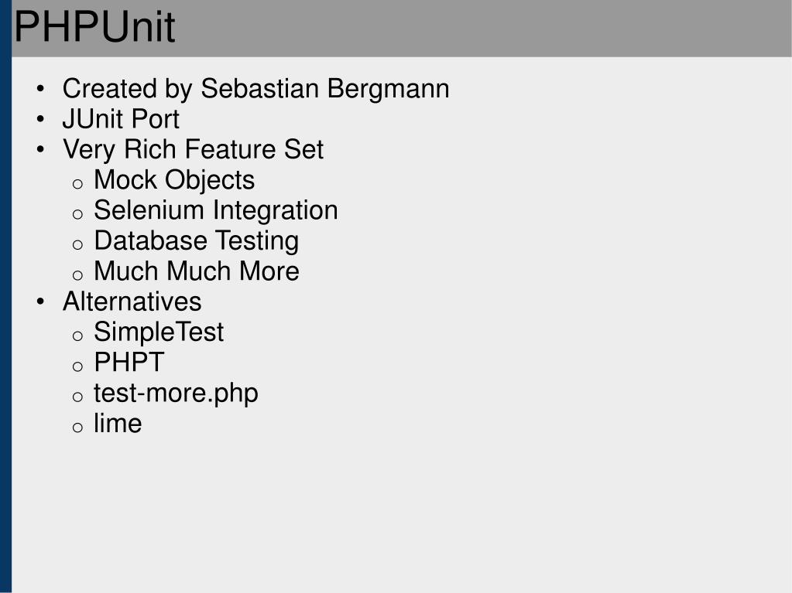Click the bullet dot before 'JUnit Port'
This screenshot has height=593, width=792.
tap(40, 120)
